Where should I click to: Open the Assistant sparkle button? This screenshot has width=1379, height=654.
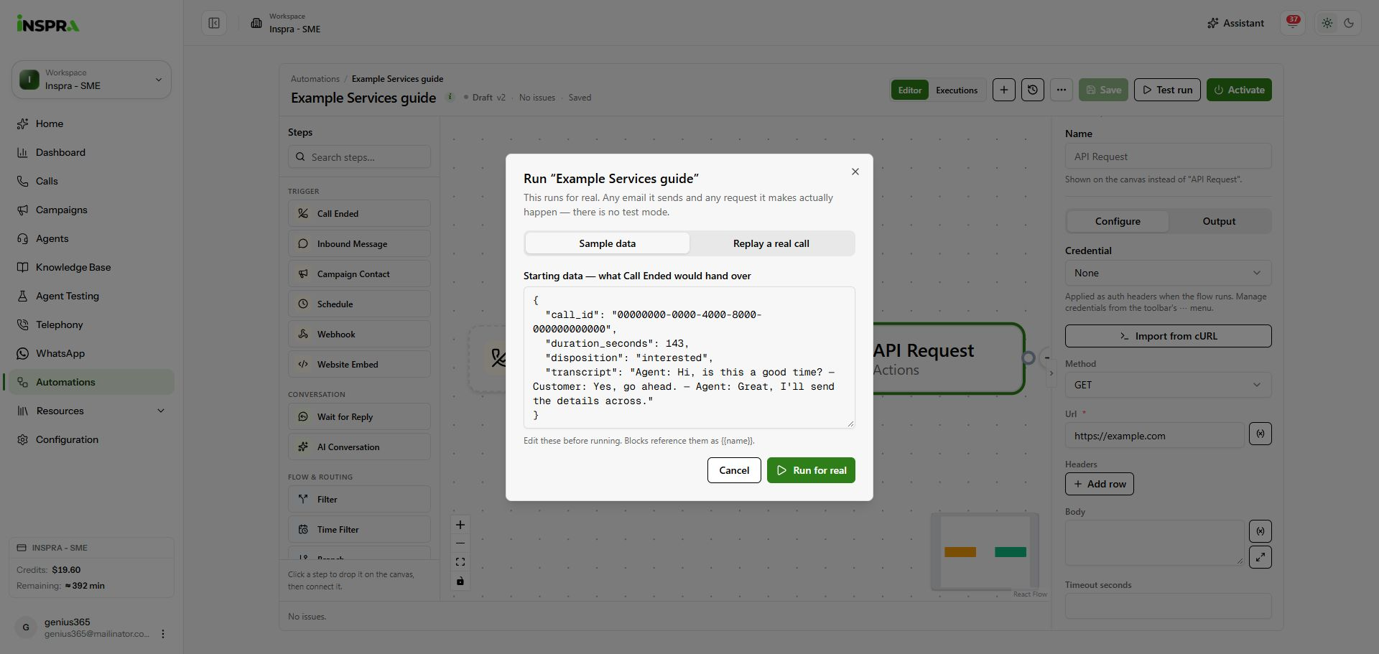[1235, 23]
